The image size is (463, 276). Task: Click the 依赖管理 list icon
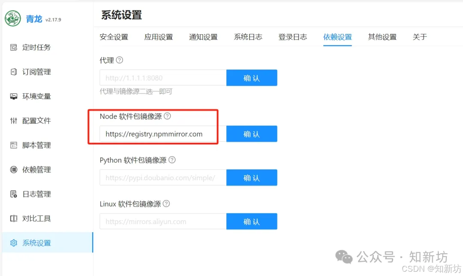pyautogui.click(x=14, y=170)
